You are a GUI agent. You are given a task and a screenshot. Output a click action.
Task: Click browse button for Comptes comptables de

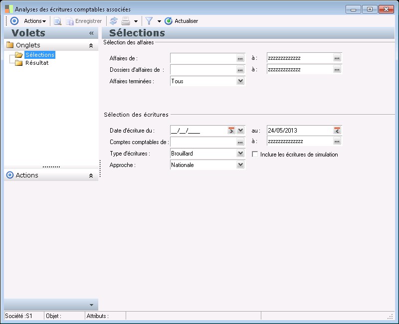point(240,142)
